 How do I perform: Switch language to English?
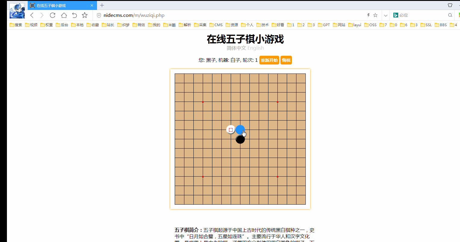255,48
